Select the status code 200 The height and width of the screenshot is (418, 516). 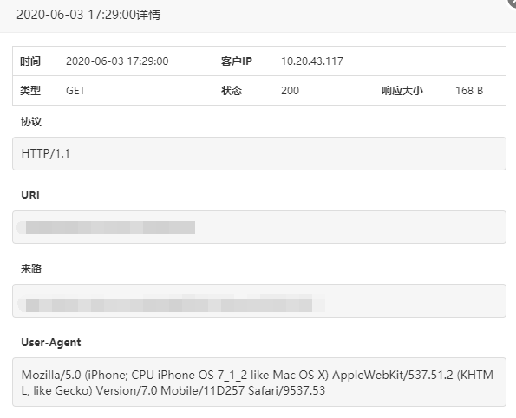coord(290,91)
